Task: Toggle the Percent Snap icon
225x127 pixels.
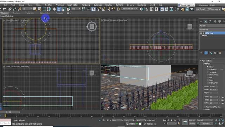Action: 109,9
